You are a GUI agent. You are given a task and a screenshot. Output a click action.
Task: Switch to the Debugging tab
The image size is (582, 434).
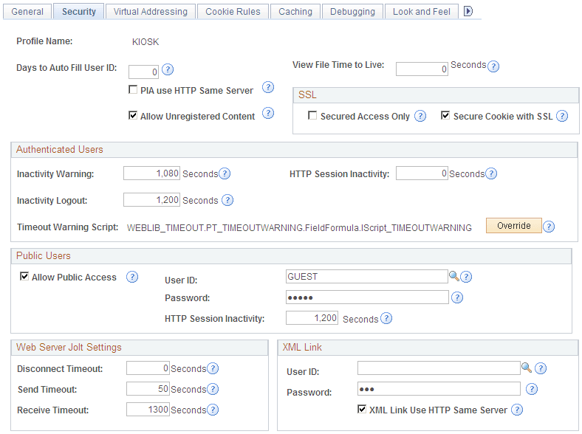point(352,12)
